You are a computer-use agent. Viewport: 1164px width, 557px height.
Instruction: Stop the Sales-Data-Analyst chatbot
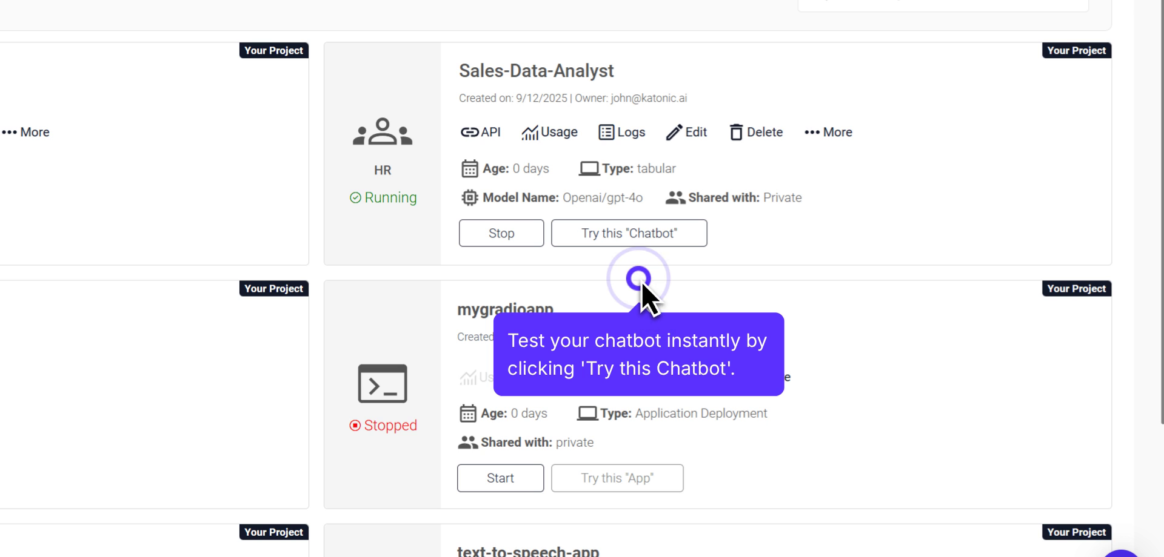(x=501, y=233)
